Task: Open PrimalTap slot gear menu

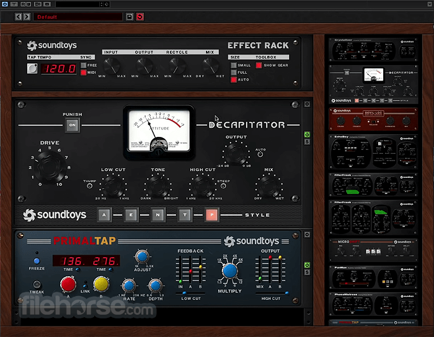Action: (307, 235)
